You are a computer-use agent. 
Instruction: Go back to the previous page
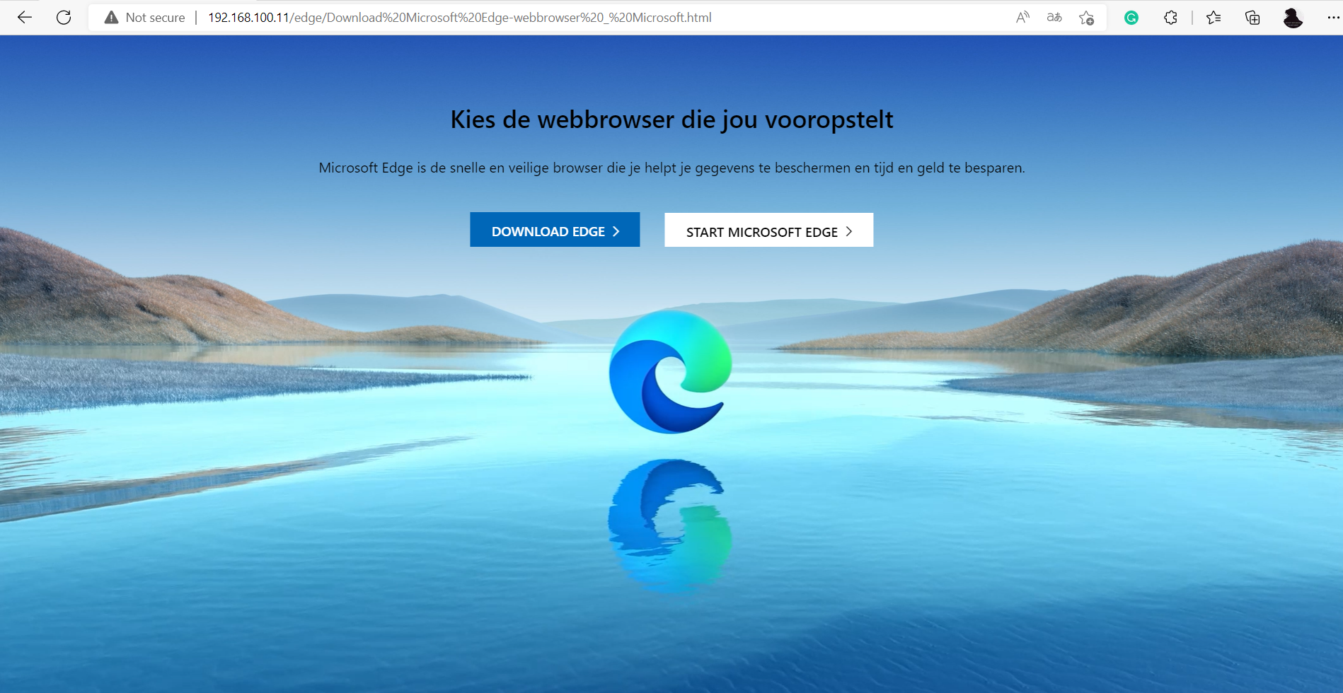pos(25,18)
